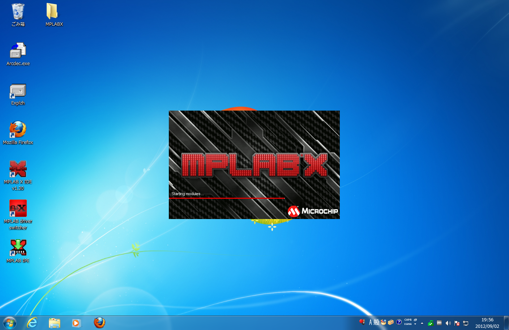Open the VMware Tools tray icon

pyautogui.click(x=439, y=323)
